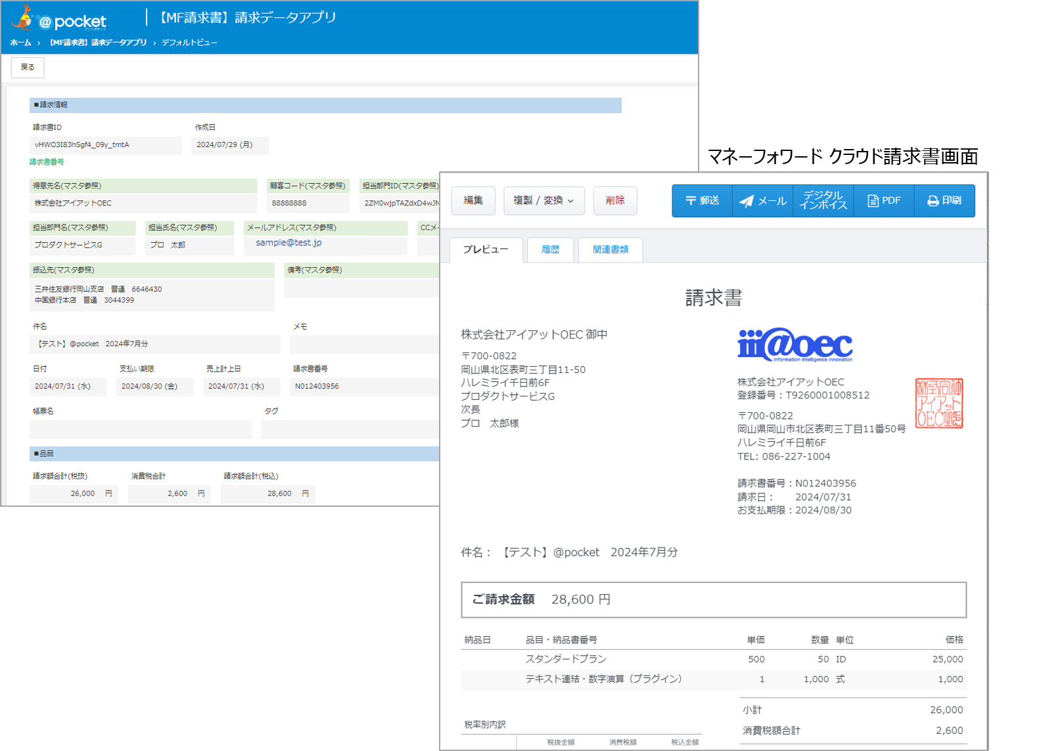Click the ■請求情報 section header
1039x751 pixels.
point(325,105)
